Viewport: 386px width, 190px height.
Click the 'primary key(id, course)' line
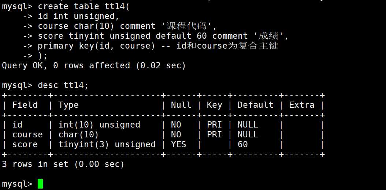click(x=96, y=46)
